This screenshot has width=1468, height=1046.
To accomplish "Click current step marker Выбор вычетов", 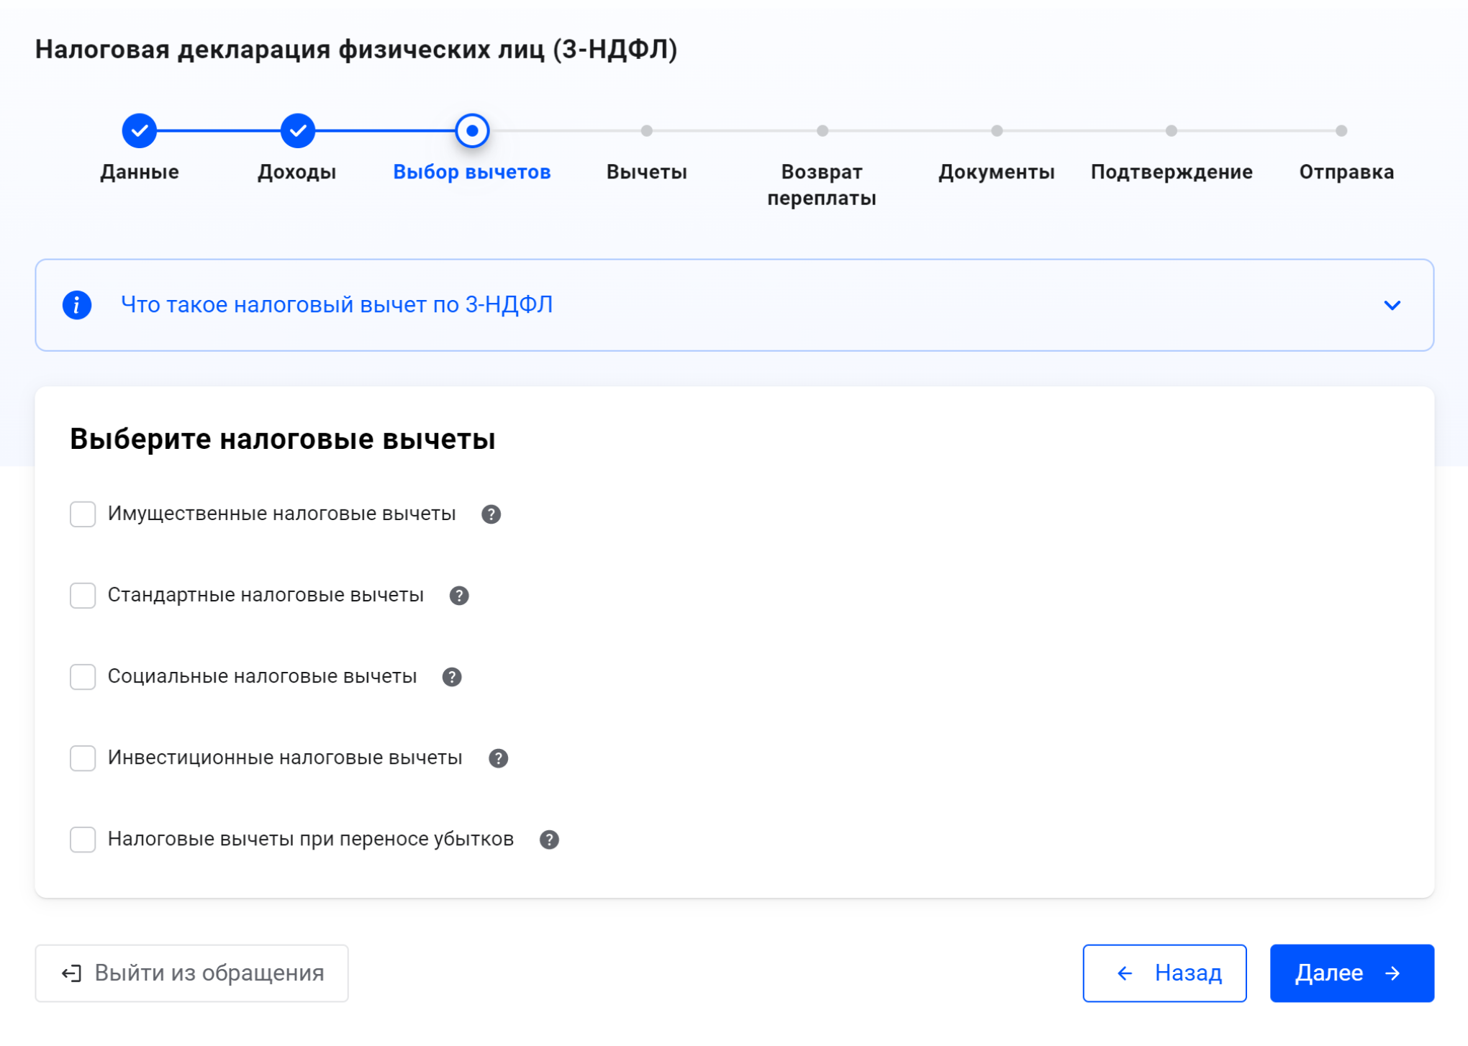I will [472, 131].
